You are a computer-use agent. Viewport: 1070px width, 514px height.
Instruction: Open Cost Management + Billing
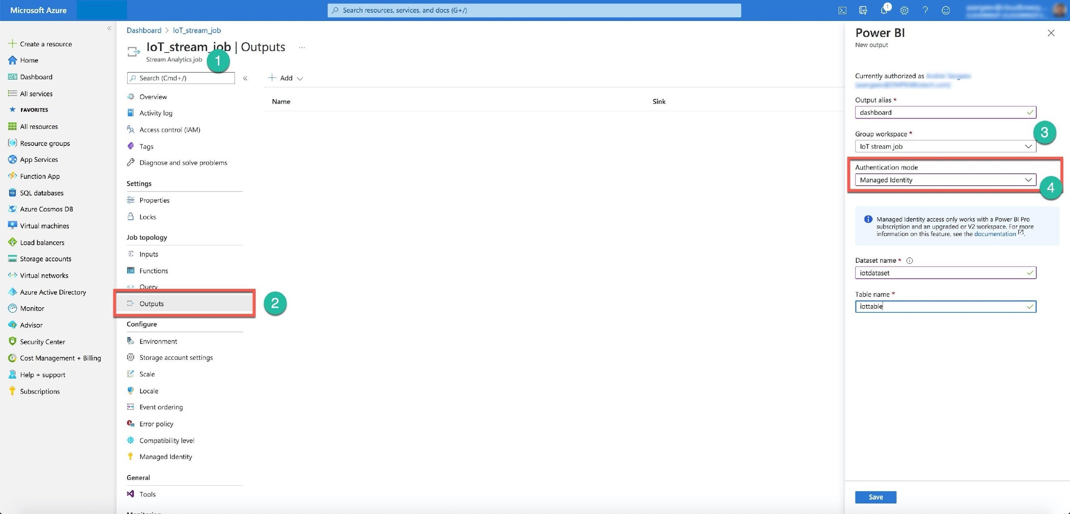54,358
